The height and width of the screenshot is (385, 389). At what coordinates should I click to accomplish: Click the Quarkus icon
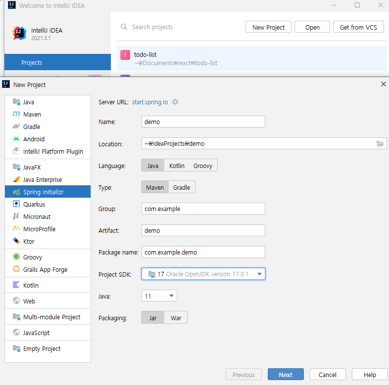[x=16, y=204]
